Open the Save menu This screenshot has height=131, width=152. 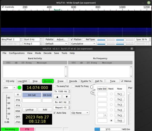click(57, 53)
